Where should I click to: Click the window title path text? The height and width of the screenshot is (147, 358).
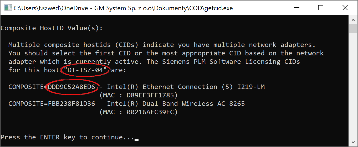tap(123, 8)
